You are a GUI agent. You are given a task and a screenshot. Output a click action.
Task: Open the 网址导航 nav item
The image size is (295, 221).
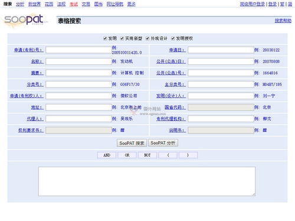click(x=115, y=4)
